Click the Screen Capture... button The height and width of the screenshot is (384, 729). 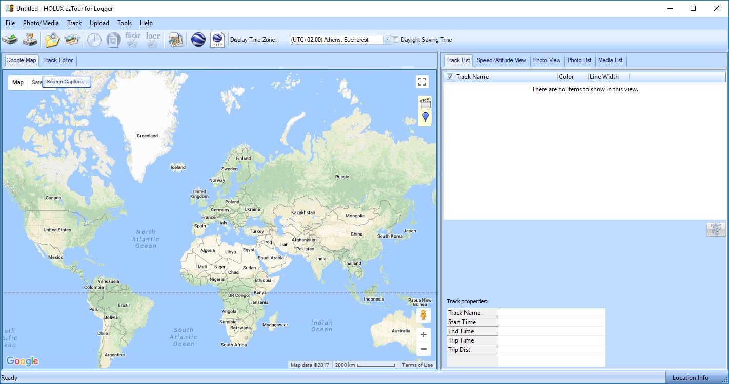(x=67, y=82)
